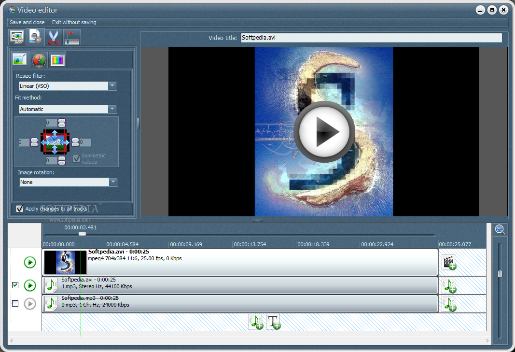Click the 00:00:02.481 current time label
The height and width of the screenshot is (352, 515).
pyautogui.click(x=81, y=227)
